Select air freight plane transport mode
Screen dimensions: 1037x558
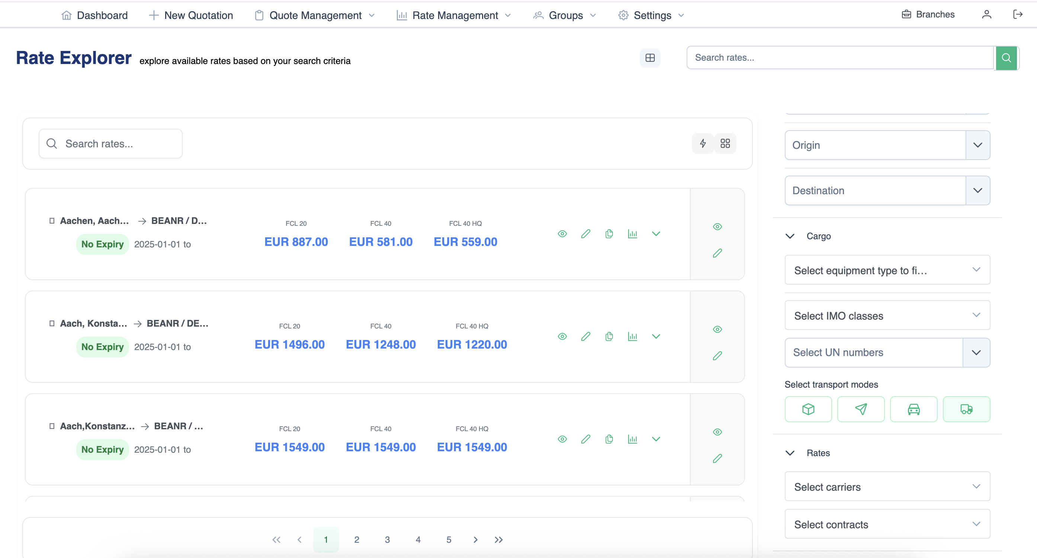[x=861, y=410]
